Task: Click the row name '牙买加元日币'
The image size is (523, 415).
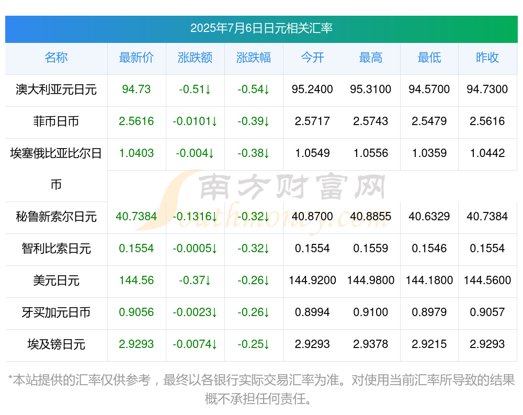Action: click(x=56, y=312)
